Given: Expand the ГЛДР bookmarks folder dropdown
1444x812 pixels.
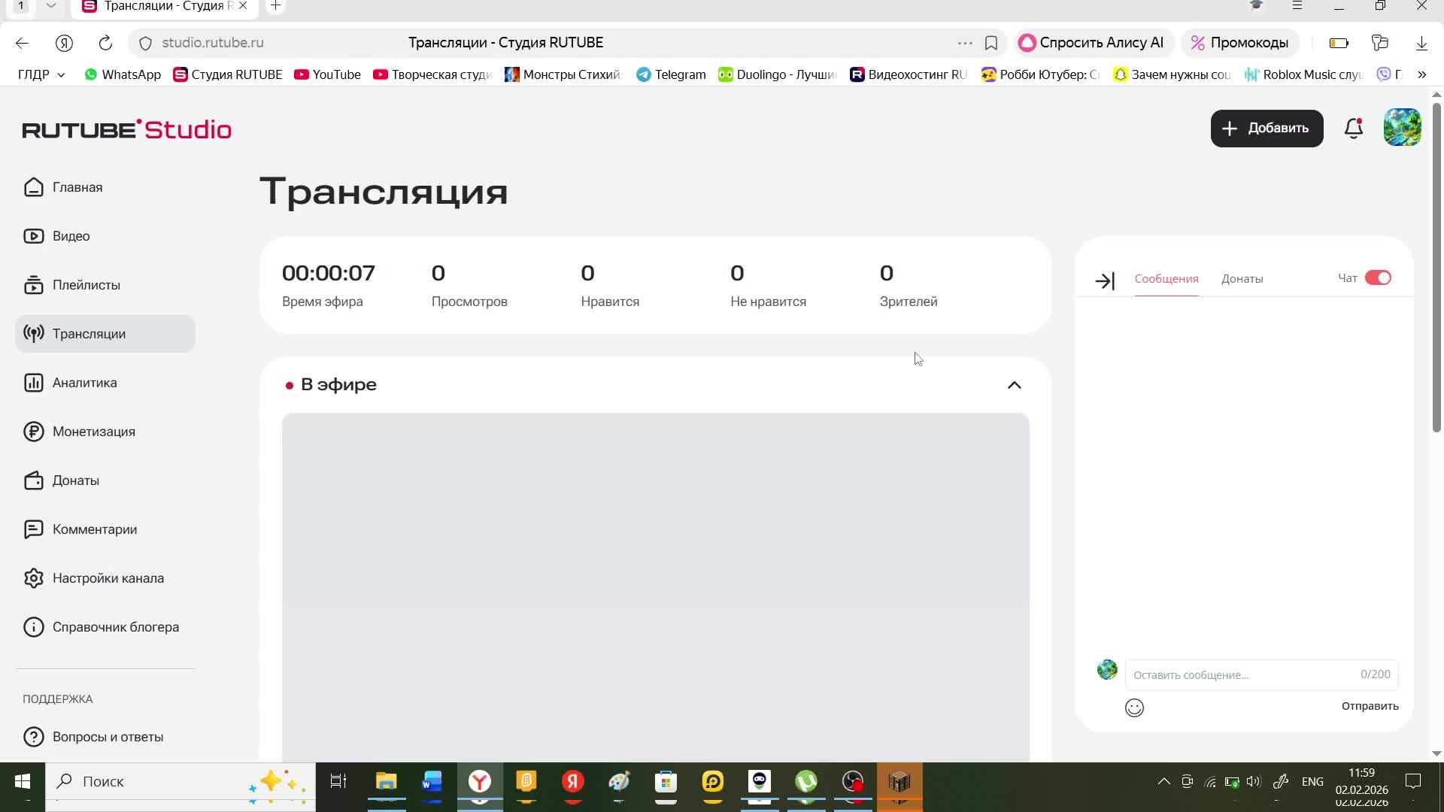Looking at the screenshot, I should pyautogui.click(x=41, y=74).
